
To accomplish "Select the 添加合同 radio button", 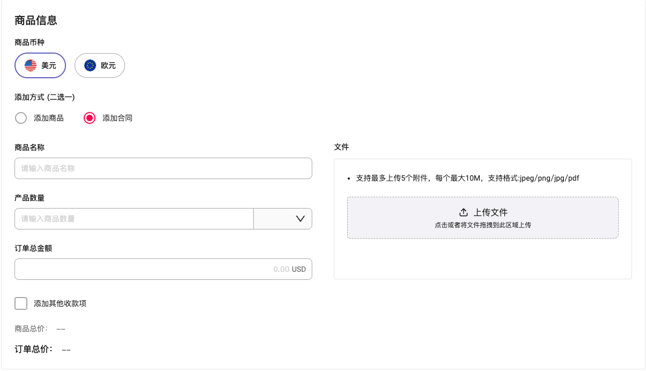I will pos(89,118).
